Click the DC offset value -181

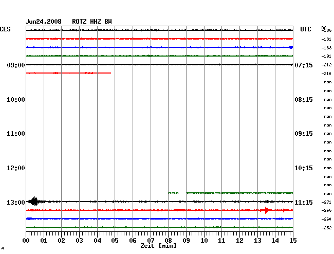pos(326,39)
